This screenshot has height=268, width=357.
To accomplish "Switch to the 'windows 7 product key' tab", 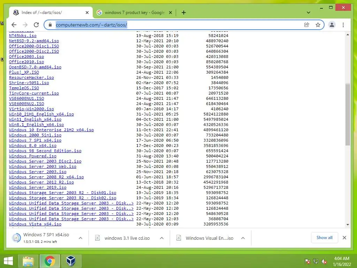I will [134, 13].
